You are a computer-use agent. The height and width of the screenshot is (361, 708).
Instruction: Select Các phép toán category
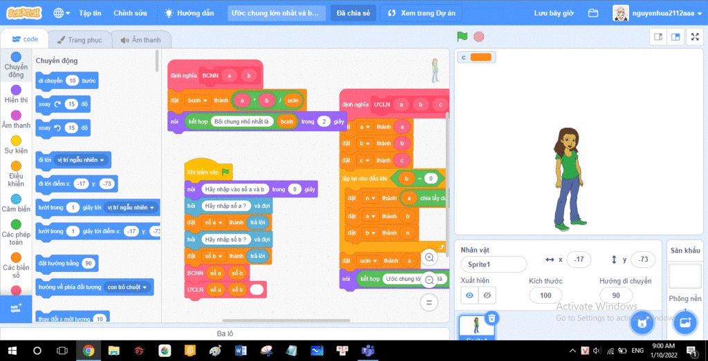tap(16, 232)
